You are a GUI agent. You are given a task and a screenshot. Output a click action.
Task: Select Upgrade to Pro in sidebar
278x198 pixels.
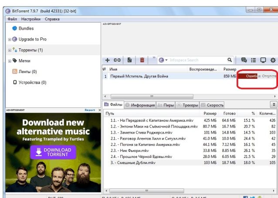point(32,39)
